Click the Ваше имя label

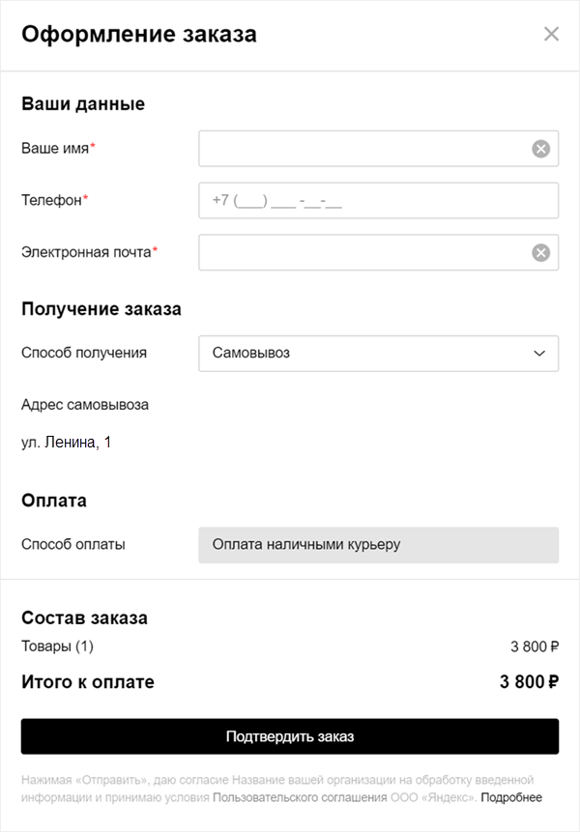point(58,149)
